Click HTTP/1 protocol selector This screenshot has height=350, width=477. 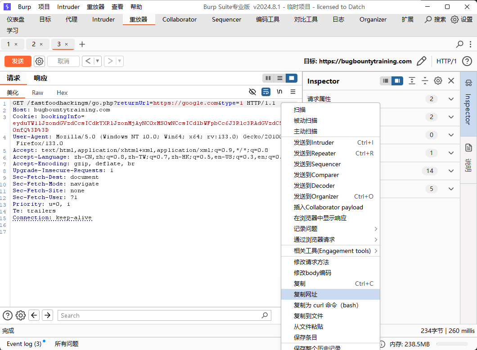pos(446,61)
